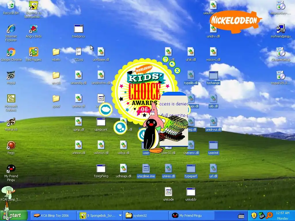
Task: Click the tzchange program icon
Action: [213, 78]
